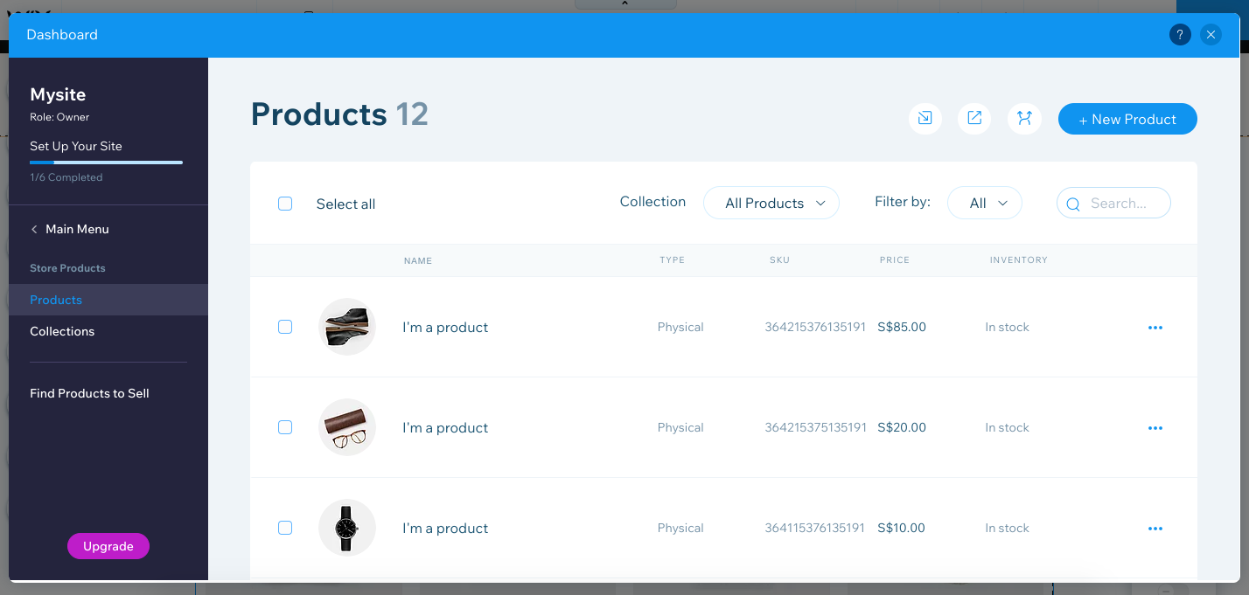Select Products in the sidebar

point(55,299)
